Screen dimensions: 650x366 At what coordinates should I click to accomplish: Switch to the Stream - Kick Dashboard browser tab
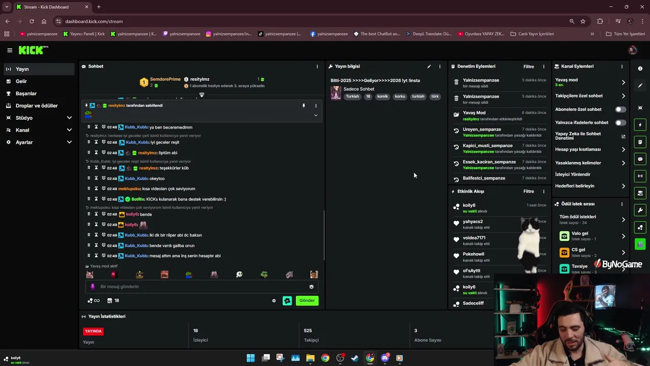52,7
